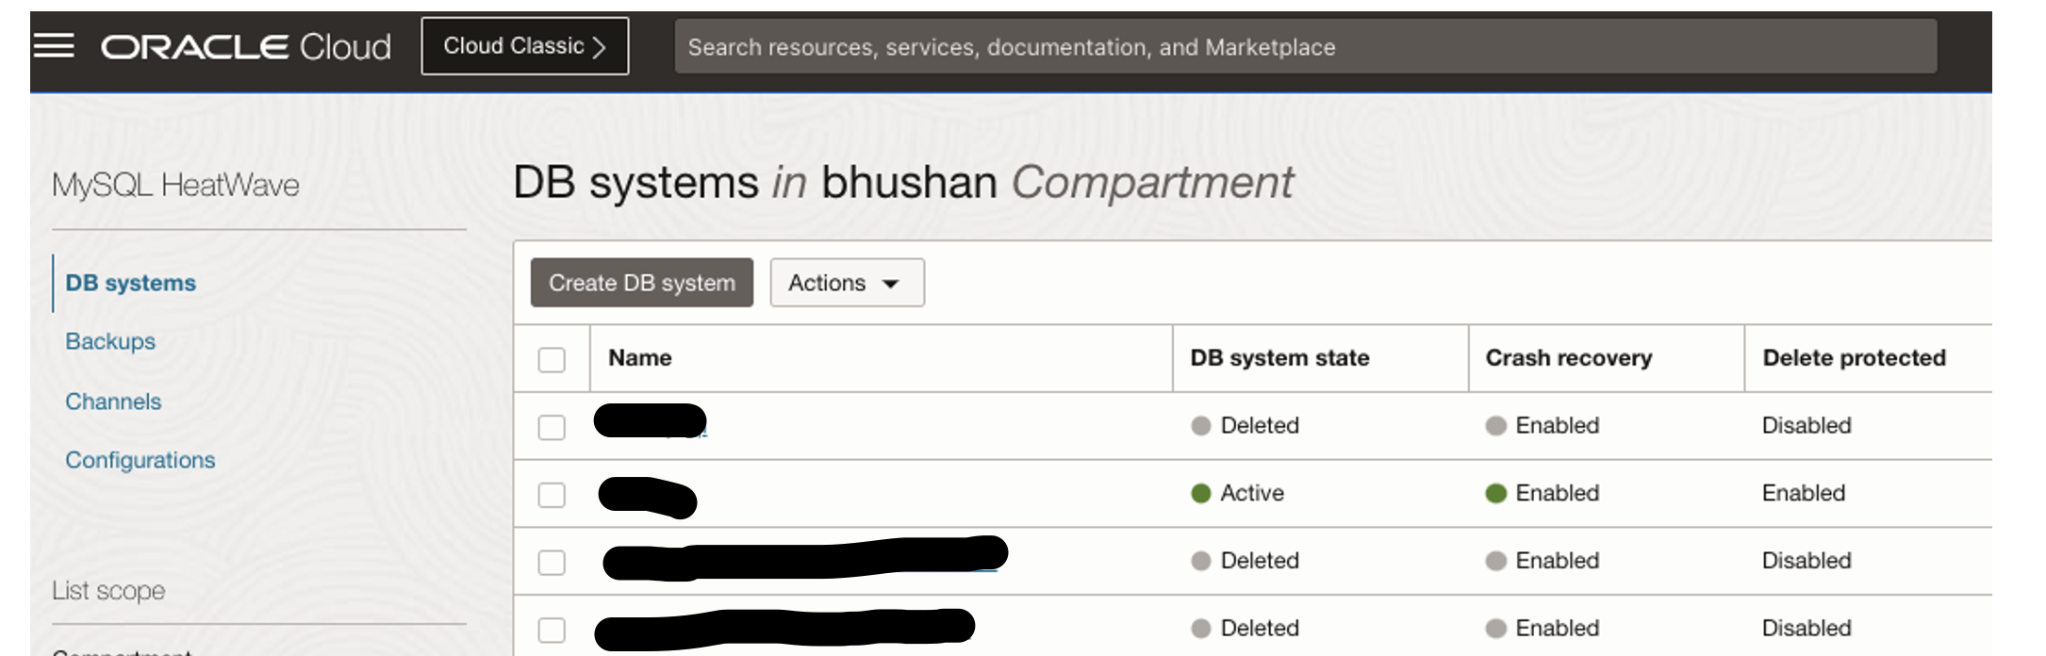Click the Name column header
This screenshot has width=2046, height=656.
coord(639,358)
